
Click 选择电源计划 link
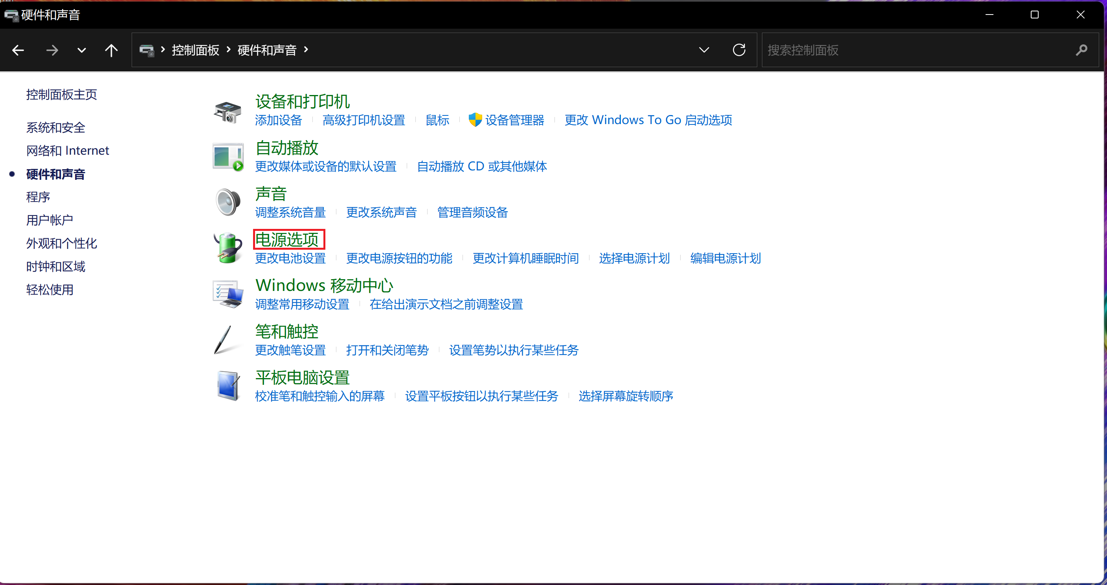tap(634, 258)
